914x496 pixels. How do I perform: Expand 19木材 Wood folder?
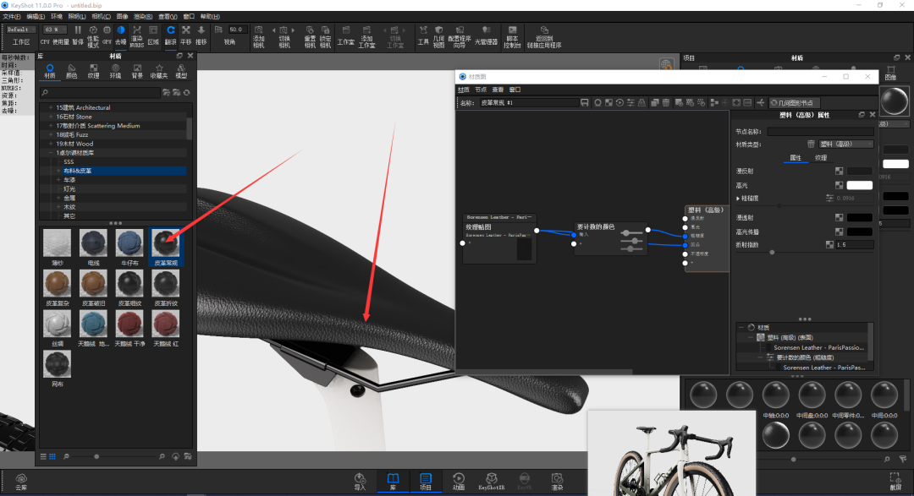[51, 144]
